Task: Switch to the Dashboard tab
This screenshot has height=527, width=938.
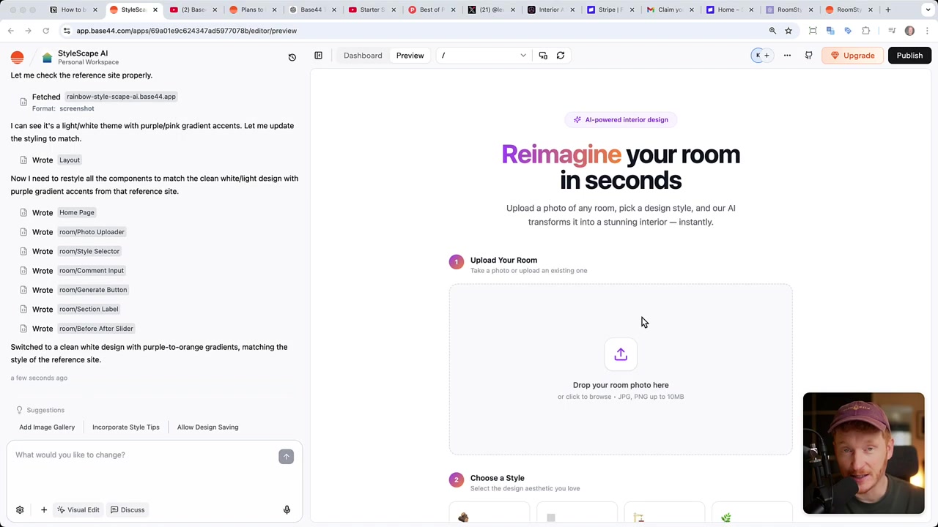Action: click(363, 56)
